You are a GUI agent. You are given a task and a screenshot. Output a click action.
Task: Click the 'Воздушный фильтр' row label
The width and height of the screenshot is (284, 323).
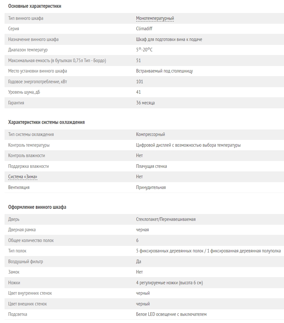click(25, 262)
